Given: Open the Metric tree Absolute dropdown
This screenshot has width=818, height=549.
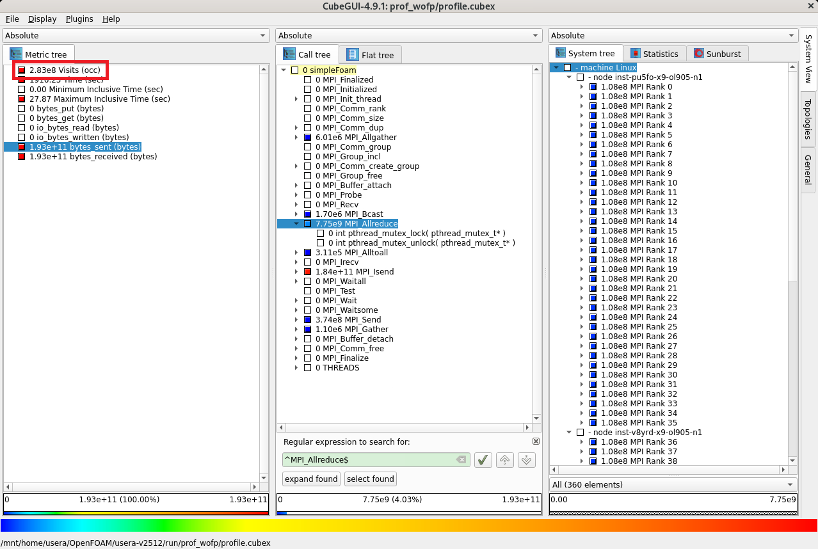Looking at the screenshot, I should 136,36.
